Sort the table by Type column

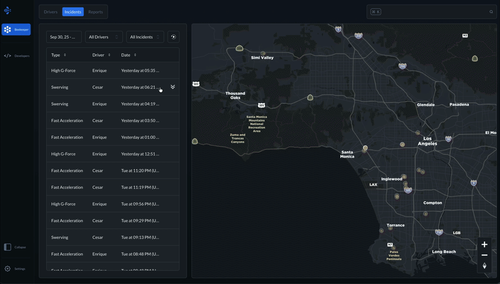(x=64, y=55)
